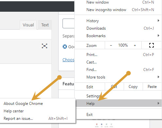The width and height of the screenshot is (162, 128).
Task: Click the Cut button in Edit row
Action: click(114, 87)
